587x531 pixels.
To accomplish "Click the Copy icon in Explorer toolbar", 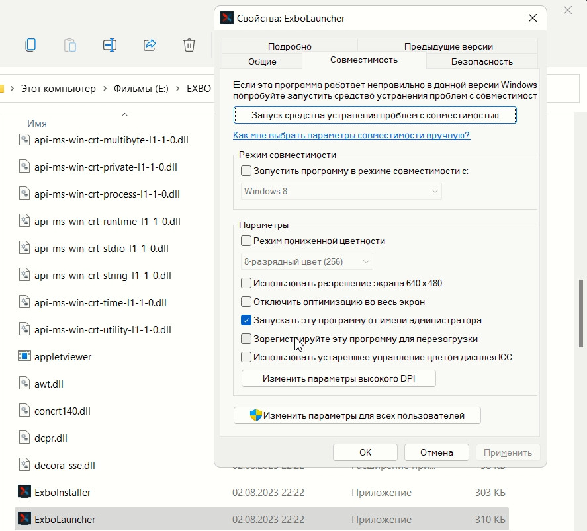I will coord(30,45).
